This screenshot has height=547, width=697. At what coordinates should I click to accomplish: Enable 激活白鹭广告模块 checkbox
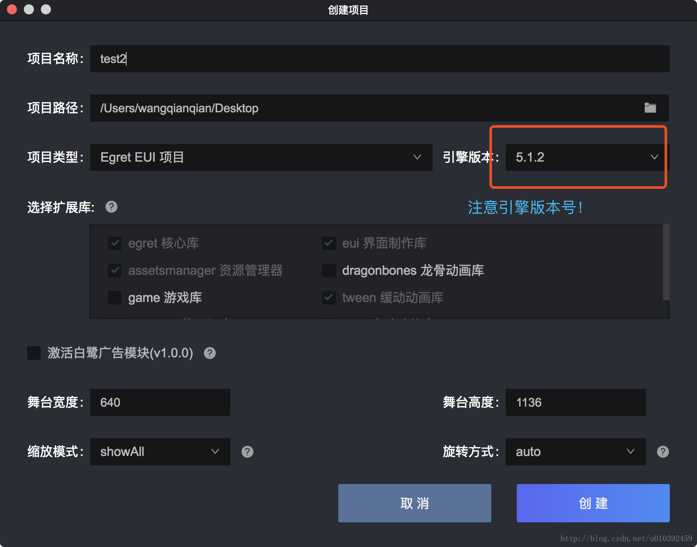pos(34,353)
